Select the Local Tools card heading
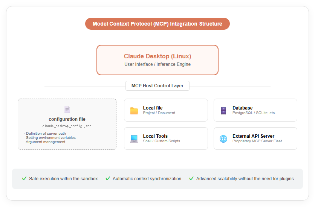315x207 pixels. pos(155,136)
